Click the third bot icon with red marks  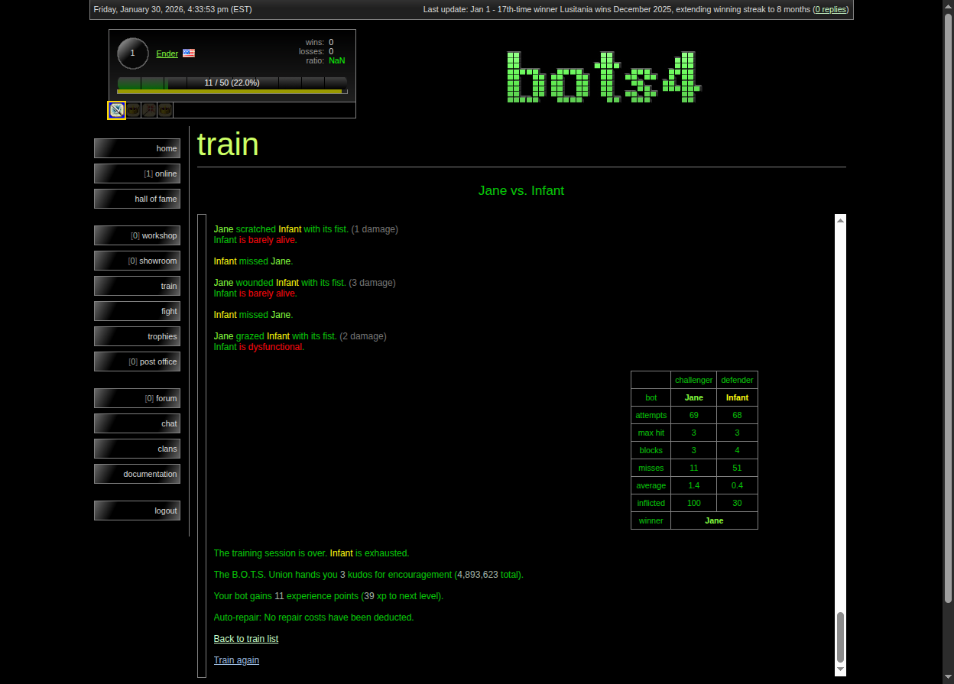(x=149, y=110)
